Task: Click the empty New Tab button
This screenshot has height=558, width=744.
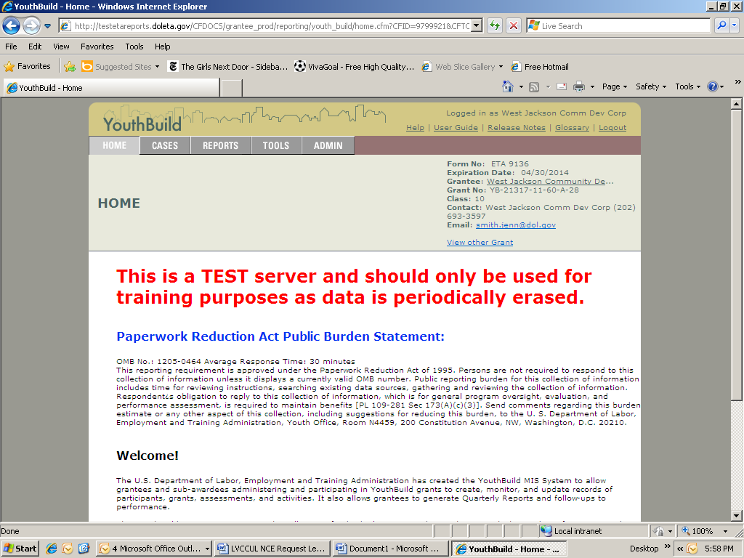Action: point(232,88)
